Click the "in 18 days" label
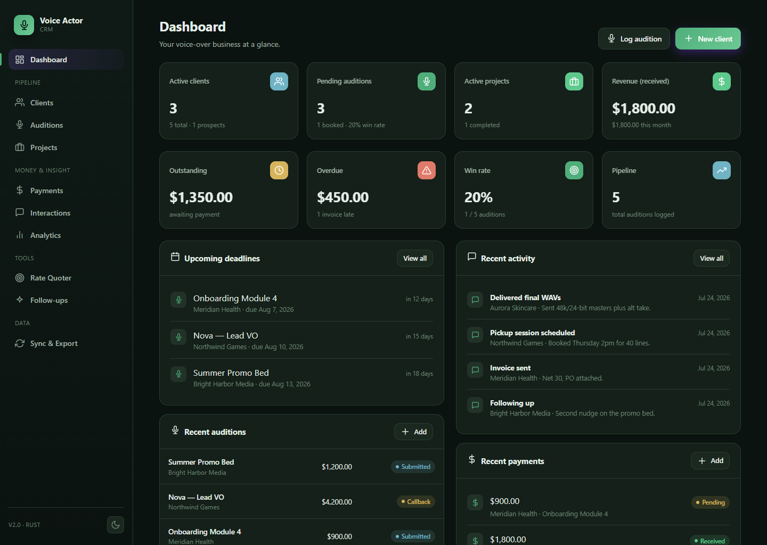Screen dimensions: 767x545 (x=419, y=374)
